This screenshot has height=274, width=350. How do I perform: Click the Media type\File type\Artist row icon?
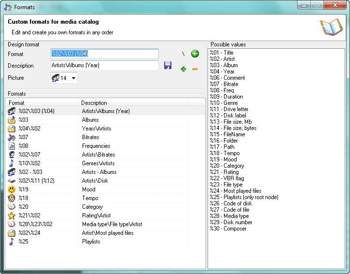(x=12, y=224)
